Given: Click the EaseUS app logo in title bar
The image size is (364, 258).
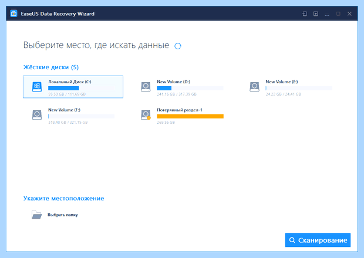Looking at the screenshot, I should [x=14, y=13].
